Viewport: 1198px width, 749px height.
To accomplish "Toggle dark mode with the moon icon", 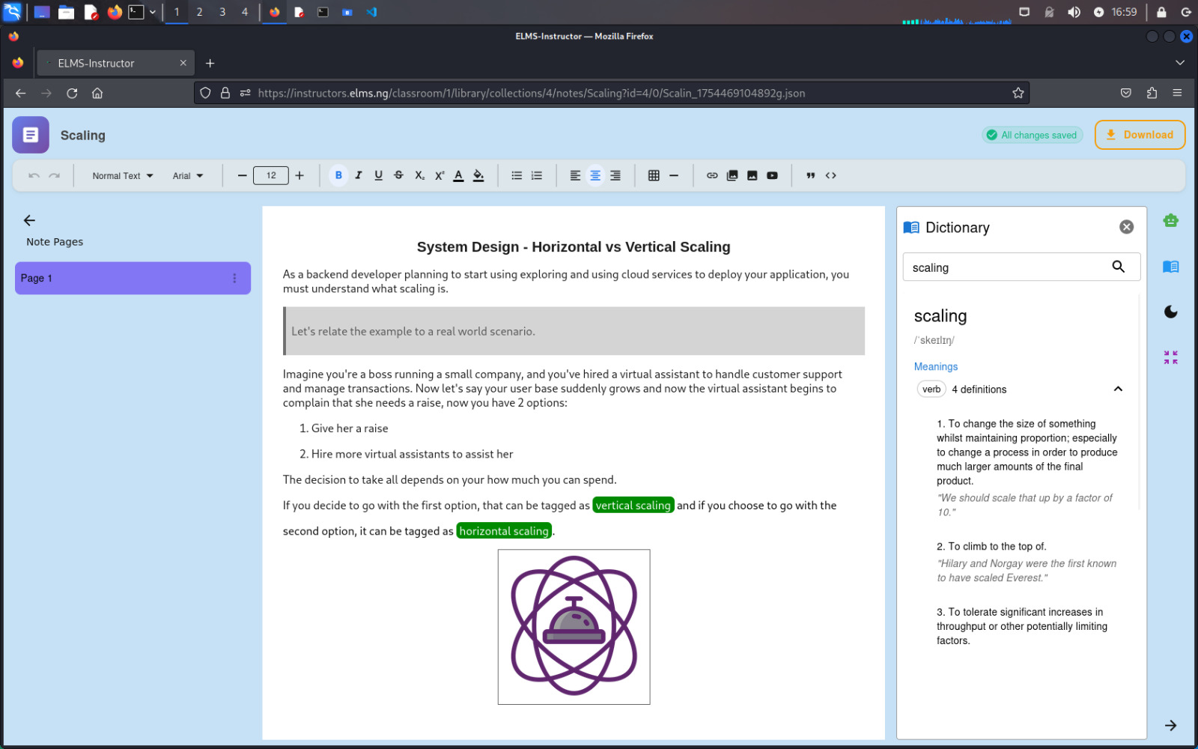I will coord(1170,312).
